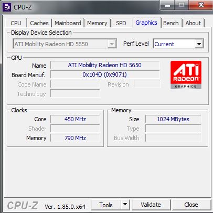Open the SPD tab
The image size is (213, 213).
click(121, 23)
